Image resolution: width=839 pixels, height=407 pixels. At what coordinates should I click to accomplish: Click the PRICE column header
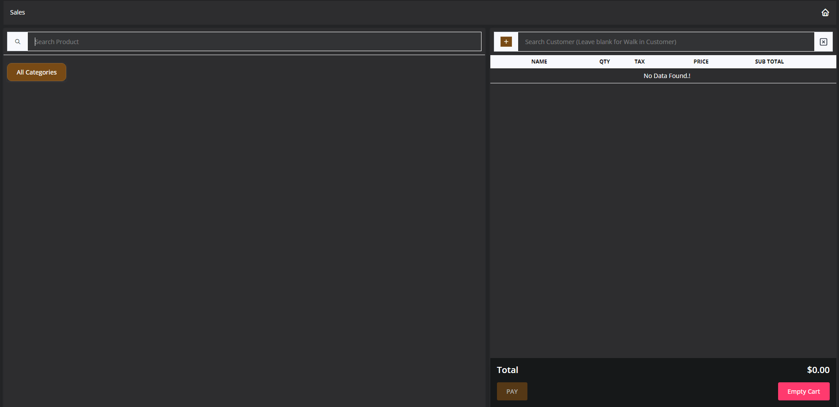[701, 62]
